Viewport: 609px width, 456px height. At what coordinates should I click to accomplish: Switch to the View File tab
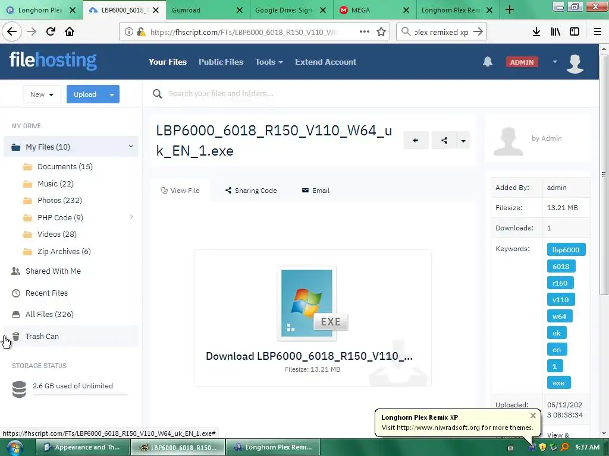[x=180, y=191]
